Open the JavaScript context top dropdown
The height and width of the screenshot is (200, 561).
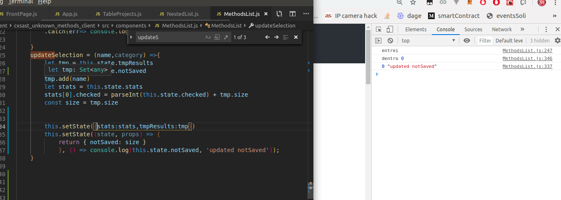428,40
